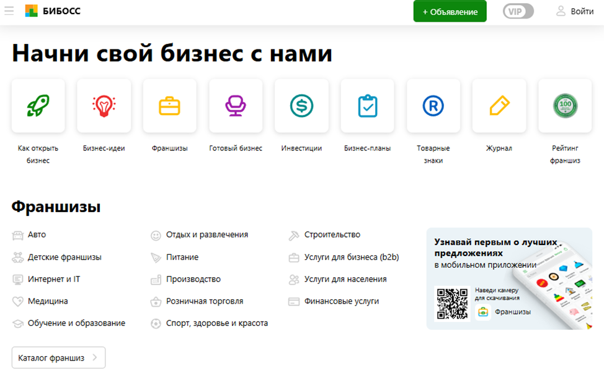Select the rocket icon for Как открыть бизнес
The image size is (604, 386).
pos(37,105)
